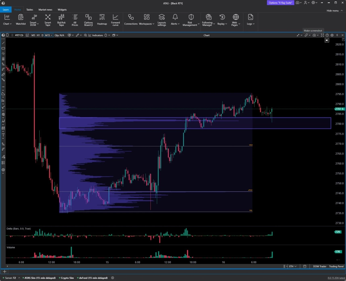The height and width of the screenshot is (281, 346).
Task: Collapse the ribbon with Hide menu
Action: (334, 11)
